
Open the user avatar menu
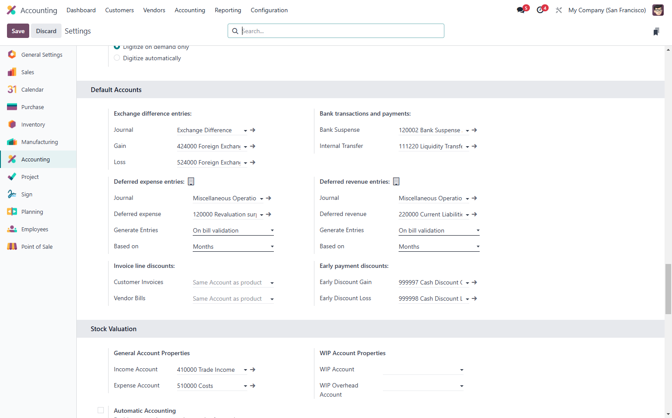click(658, 10)
